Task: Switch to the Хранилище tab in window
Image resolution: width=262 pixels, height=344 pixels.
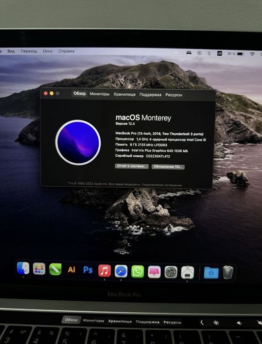Action: pos(124,94)
